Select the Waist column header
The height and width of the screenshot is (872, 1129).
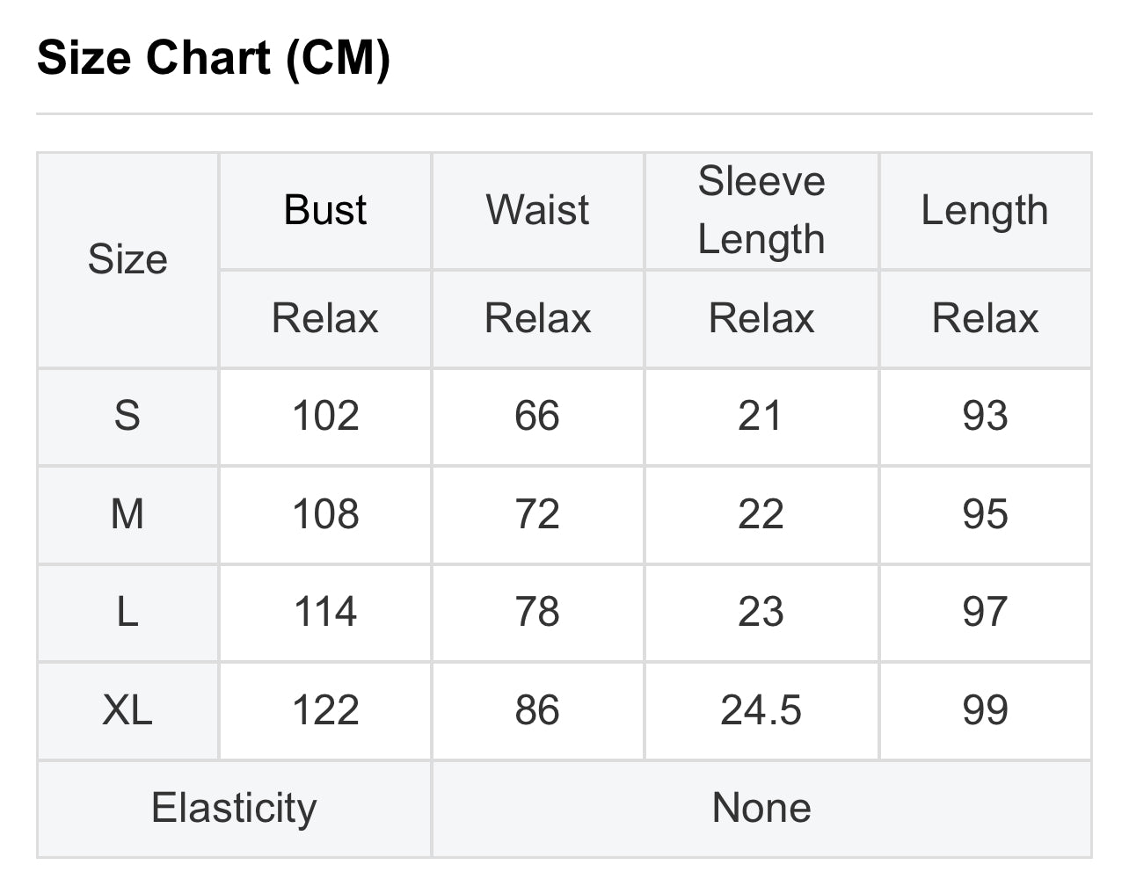pyautogui.click(x=537, y=211)
